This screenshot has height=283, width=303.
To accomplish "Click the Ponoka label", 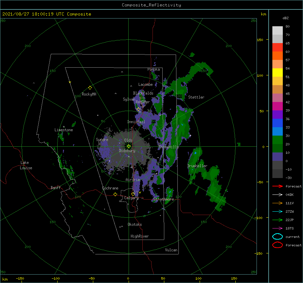I will (154, 69).
